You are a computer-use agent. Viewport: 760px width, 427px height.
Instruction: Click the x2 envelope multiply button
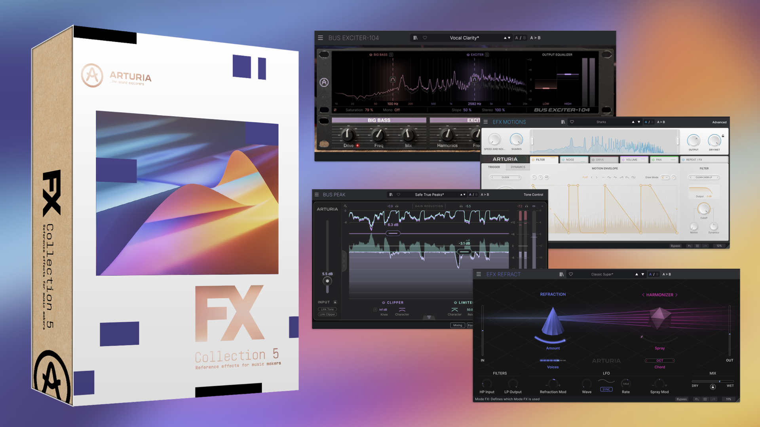[x=547, y=178]
